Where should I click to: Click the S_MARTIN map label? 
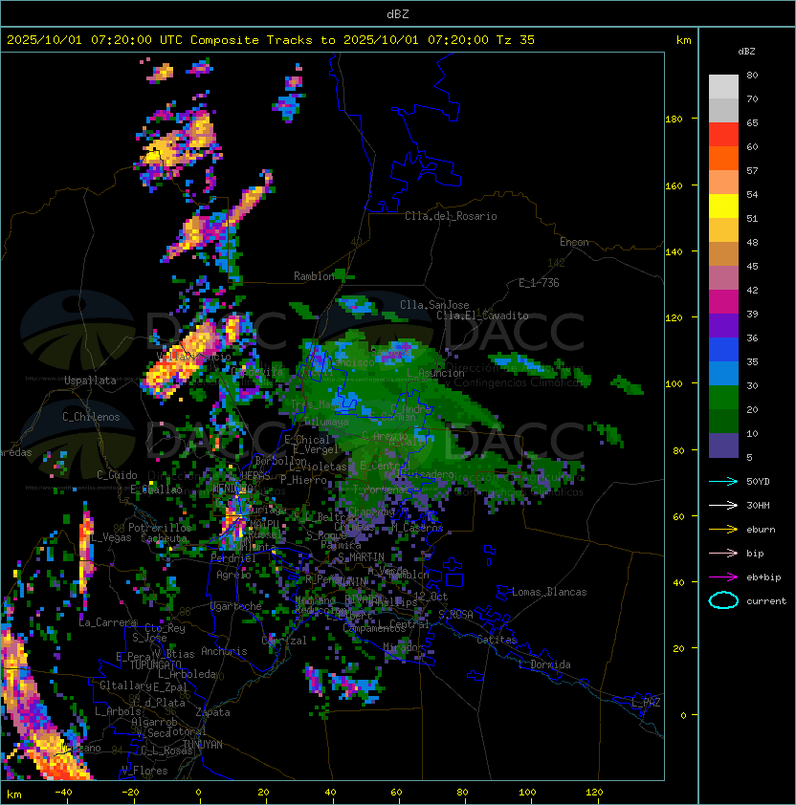tap(361, 557)
